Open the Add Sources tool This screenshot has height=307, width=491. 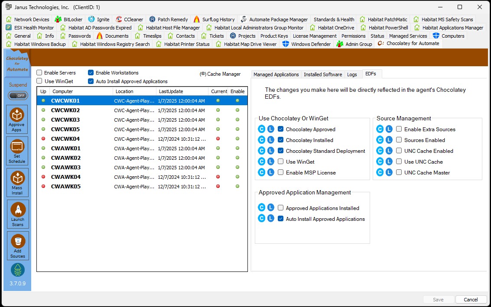[x=18, y=246]
